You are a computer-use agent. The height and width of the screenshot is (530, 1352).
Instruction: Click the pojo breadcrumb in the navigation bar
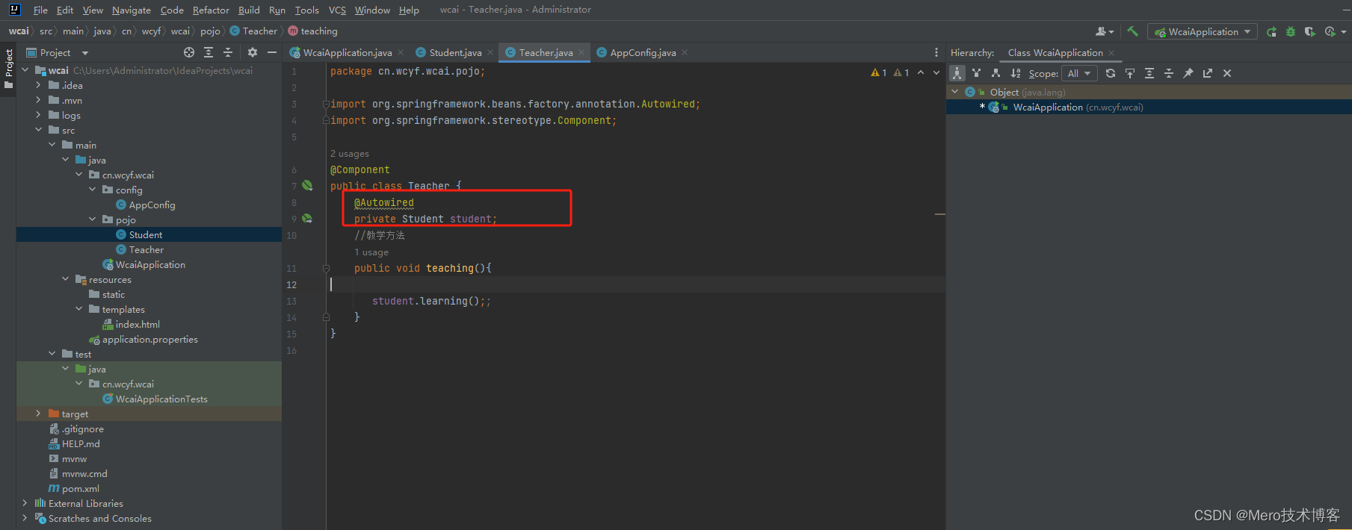pos(210,31)
